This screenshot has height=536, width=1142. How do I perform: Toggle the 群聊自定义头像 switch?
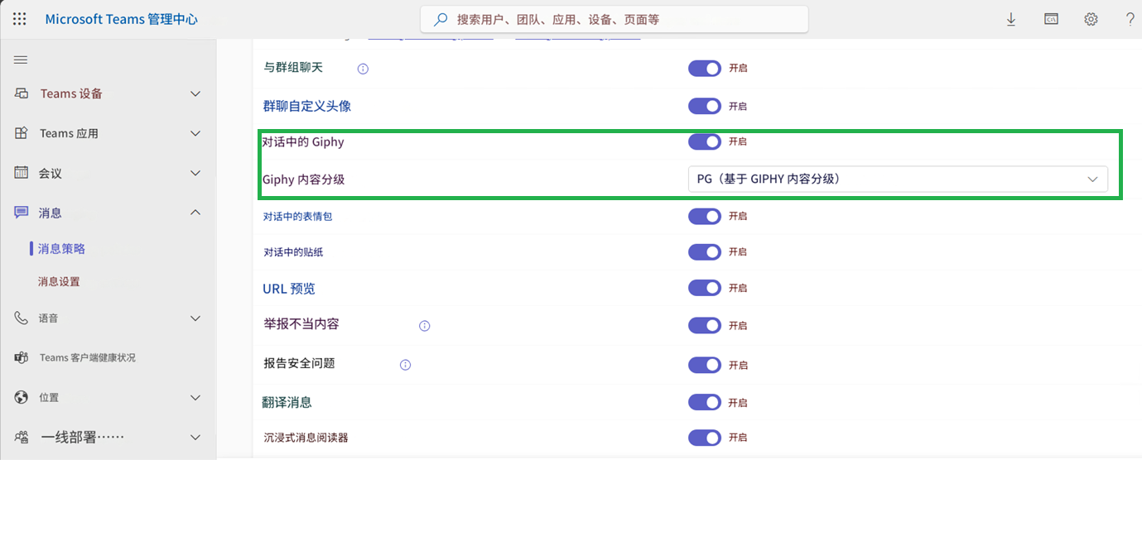[x=705, y=106]
